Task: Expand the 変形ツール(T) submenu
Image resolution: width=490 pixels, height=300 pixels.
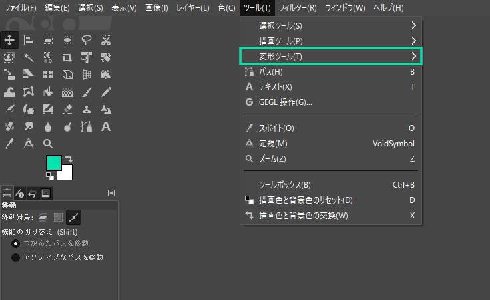Action: point(331,56)
